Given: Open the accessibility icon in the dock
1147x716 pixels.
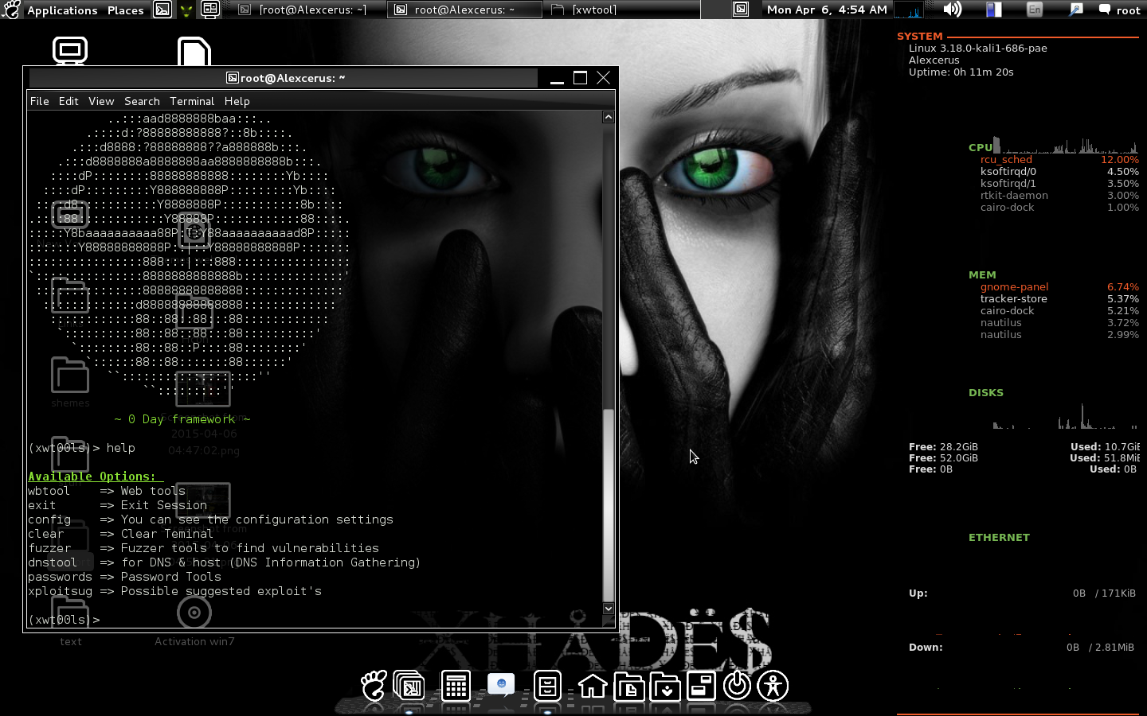Looking at the screenshot, I should pos(773,686).
